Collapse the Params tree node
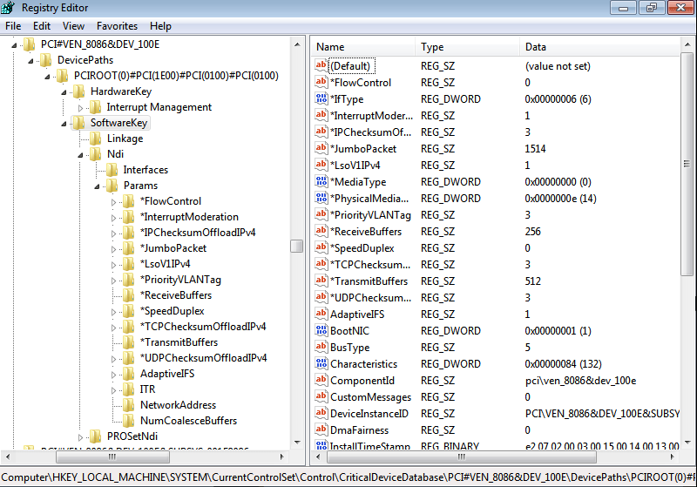The image size is (697, 487). click(98, 186)
